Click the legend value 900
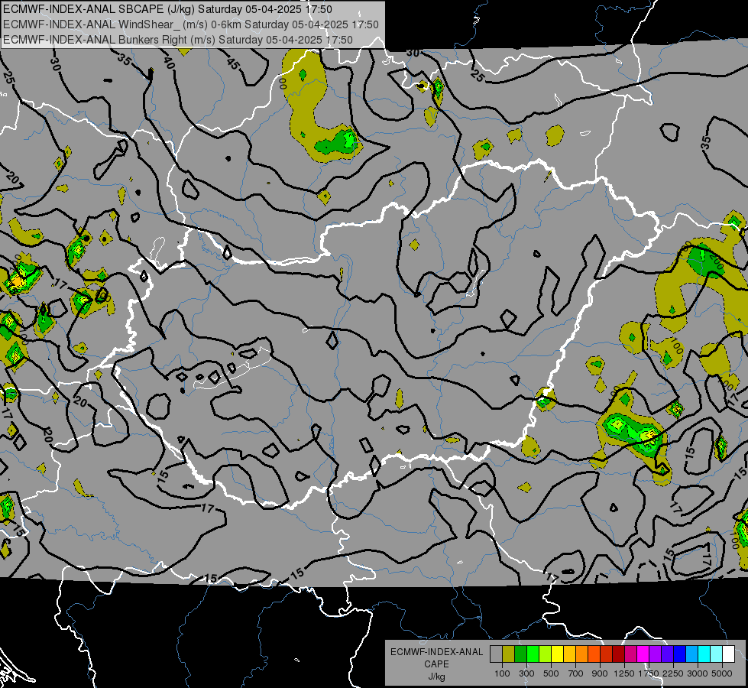 point(600,673)
